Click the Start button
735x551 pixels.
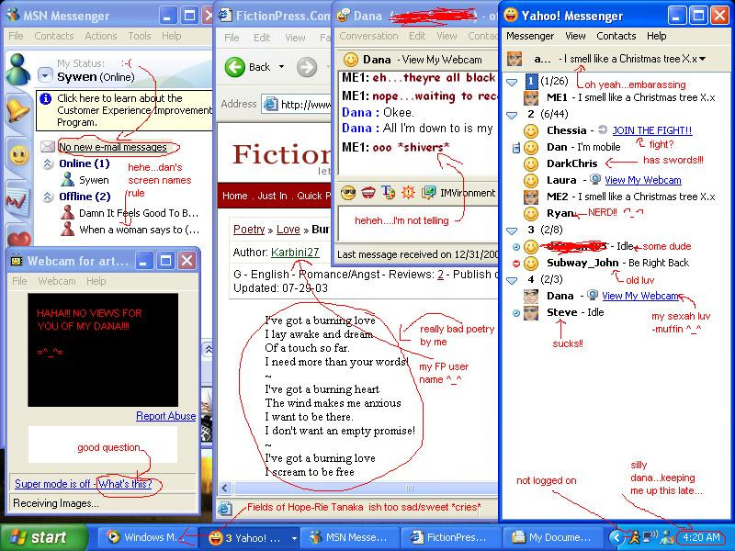pos(43,537)
